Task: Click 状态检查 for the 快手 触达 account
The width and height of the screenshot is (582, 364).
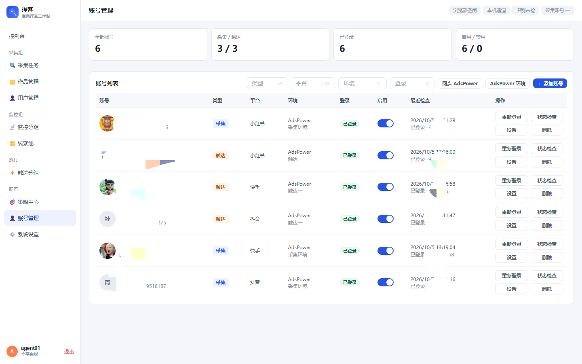Action: tap(547, 180)
